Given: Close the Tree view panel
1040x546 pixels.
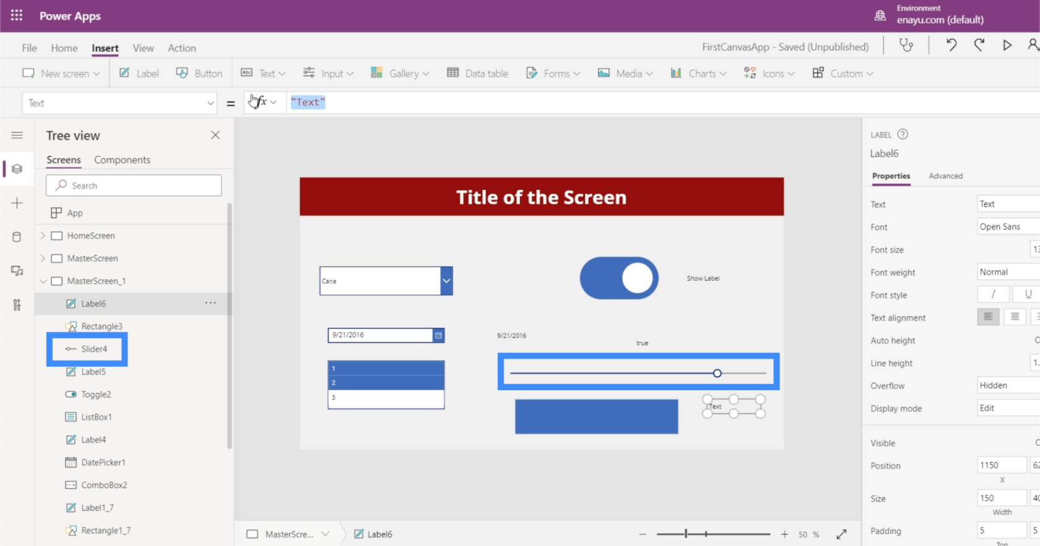Looking at the screenshot, I should pyautogui.click(x=215, y=135).
